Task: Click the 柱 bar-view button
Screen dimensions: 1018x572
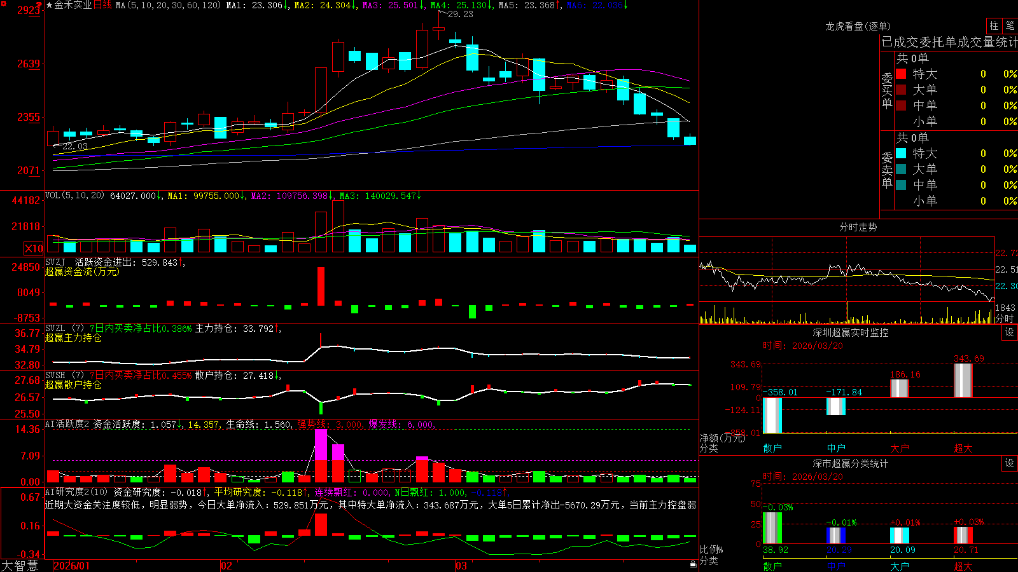Action: [994, 26]
